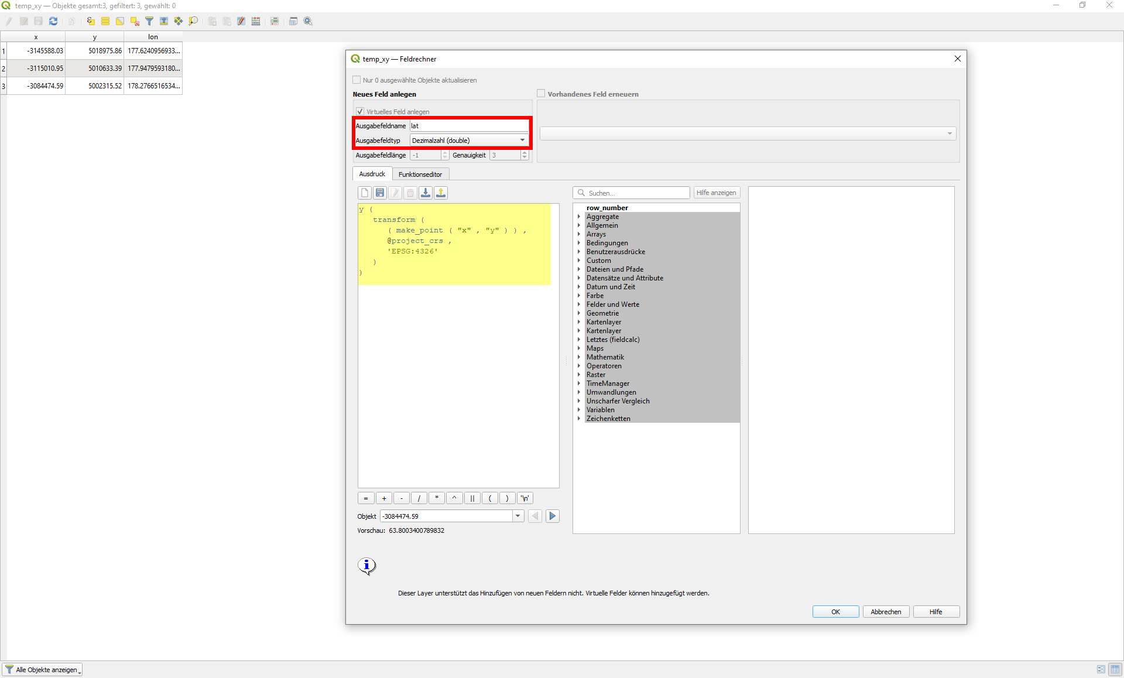Click zoom map to selected rows icon
This screenshot has width=1124, height=678.
[x=193, y=21]
